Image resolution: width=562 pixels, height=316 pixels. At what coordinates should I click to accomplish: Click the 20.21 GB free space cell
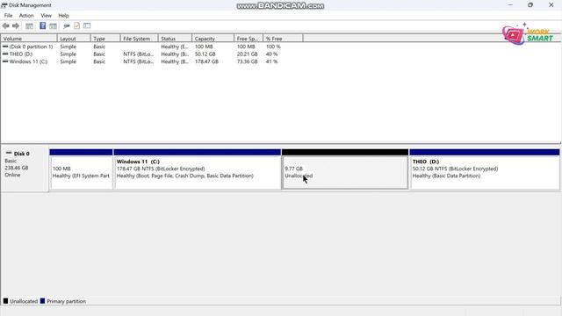(x=247, y=54)
